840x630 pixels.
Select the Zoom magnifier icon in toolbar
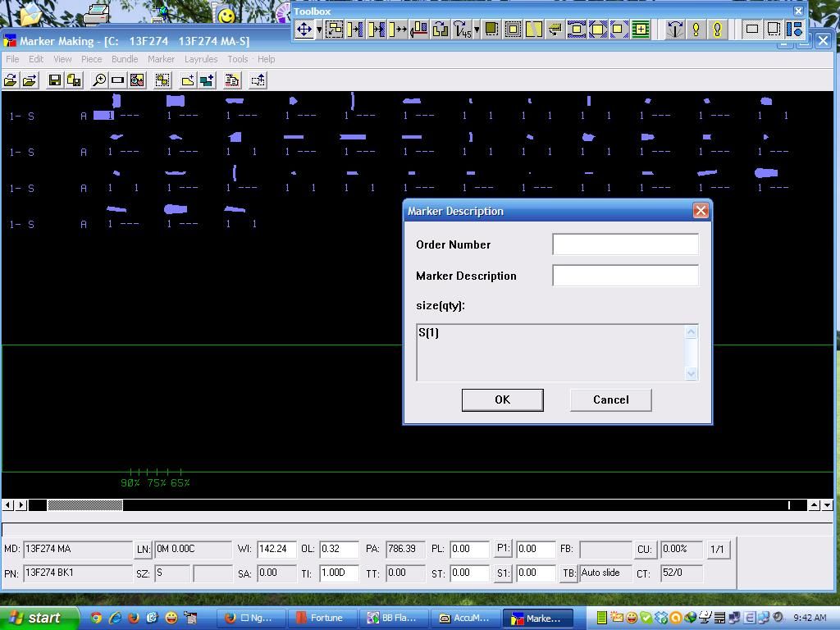pos(98,80)
